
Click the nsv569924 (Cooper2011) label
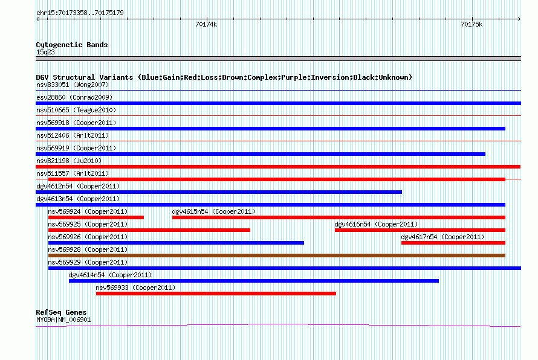coord(88,211)
